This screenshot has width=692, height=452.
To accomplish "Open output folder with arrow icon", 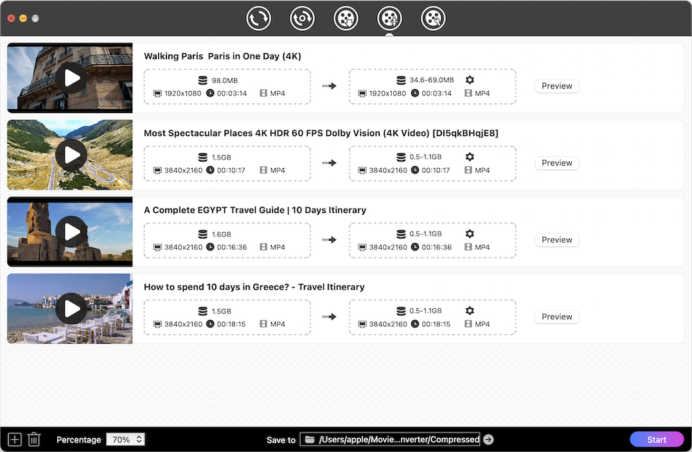I will [x=488, y=440].
